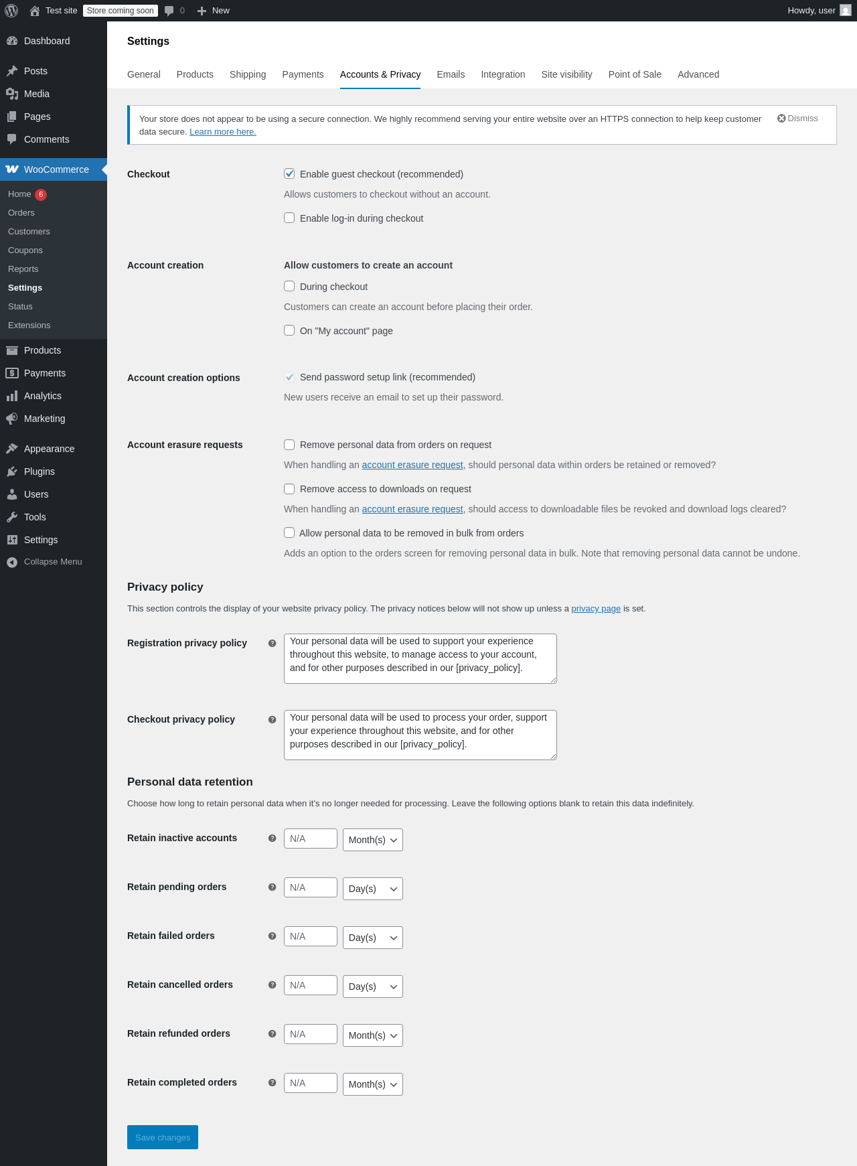The height and width of the screenshot is (1166, 857).
Task: Click the Marketing megaphone icon
Action: point(12,419)
